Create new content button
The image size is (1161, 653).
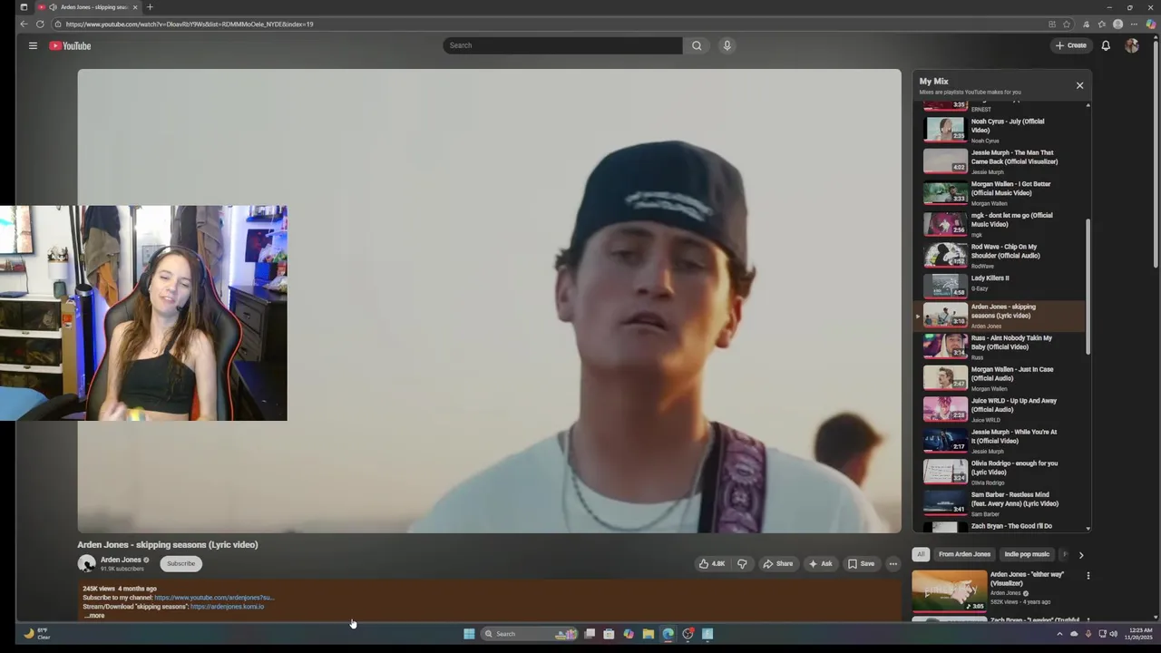(x=1070, y=45)
